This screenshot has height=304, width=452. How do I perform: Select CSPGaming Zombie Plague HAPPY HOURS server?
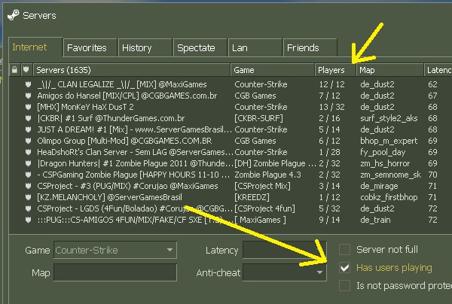(x=231, y=175)
